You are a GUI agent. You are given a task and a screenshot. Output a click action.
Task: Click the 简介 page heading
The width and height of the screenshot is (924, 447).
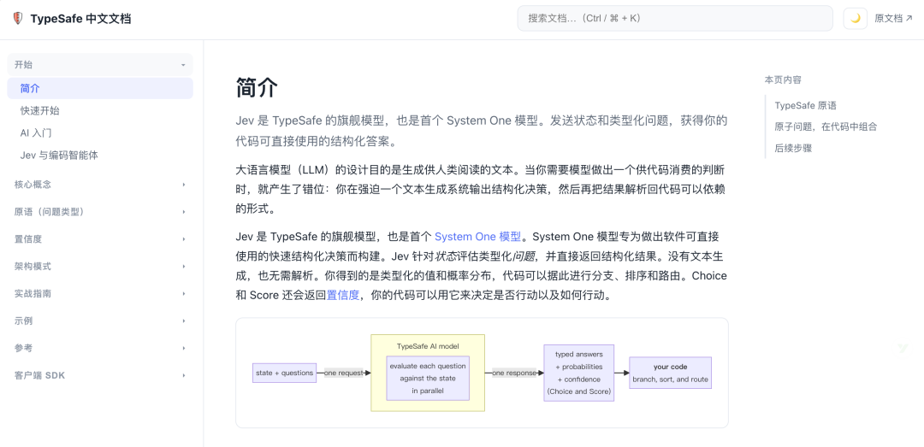point(257,88)
